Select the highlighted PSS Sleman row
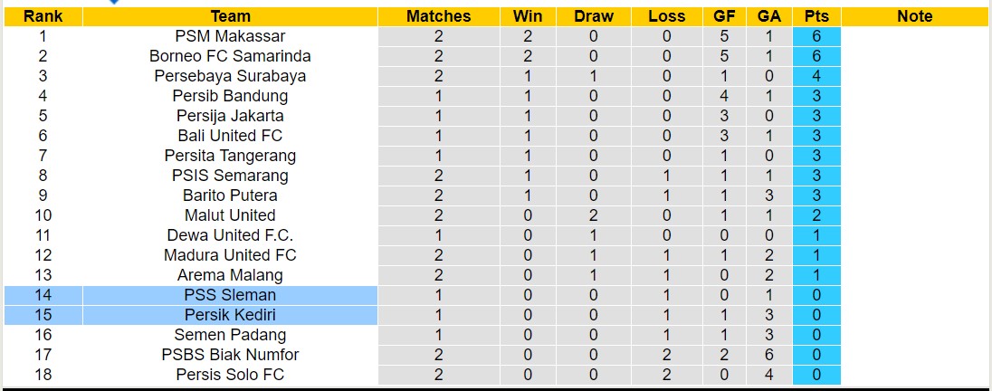This screenshot has width=992, height=391. [230, 295]
